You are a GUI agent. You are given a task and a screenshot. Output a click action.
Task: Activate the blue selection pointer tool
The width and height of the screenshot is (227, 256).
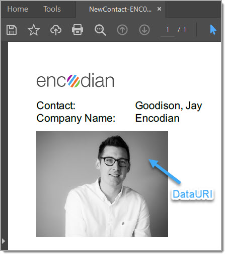click(x=213, y=30)
